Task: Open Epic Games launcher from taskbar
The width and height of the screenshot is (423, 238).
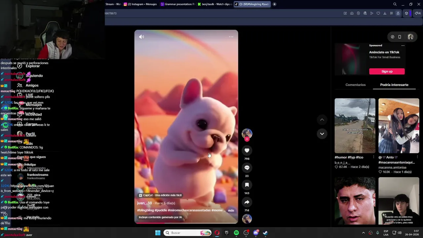Action: click(x=226, y=233)
